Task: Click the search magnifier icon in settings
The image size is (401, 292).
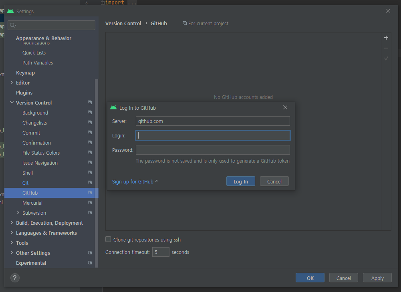Action: (x=13, y=25)
